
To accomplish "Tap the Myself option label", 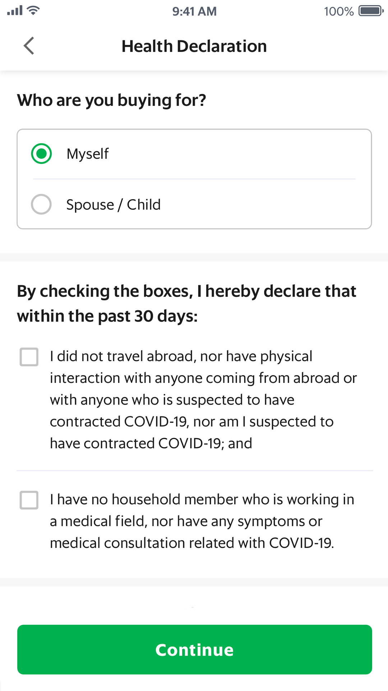I will [x=87, y=154].
